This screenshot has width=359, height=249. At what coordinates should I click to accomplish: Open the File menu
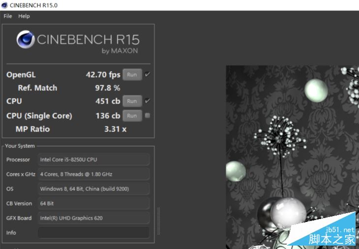7,16
